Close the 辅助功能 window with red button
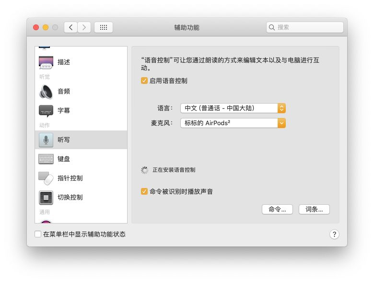 click(x=36, y=27)
